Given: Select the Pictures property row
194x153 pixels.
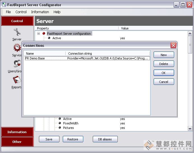Looking at the screenshot, I should (x=68, y=128).
